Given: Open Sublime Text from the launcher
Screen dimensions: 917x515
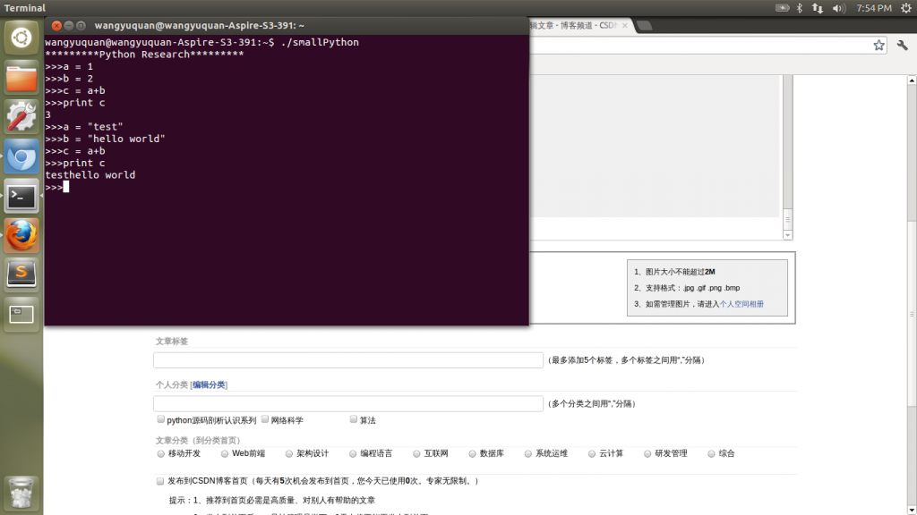Looking at the screenshot, I should [x=21, y=274].
